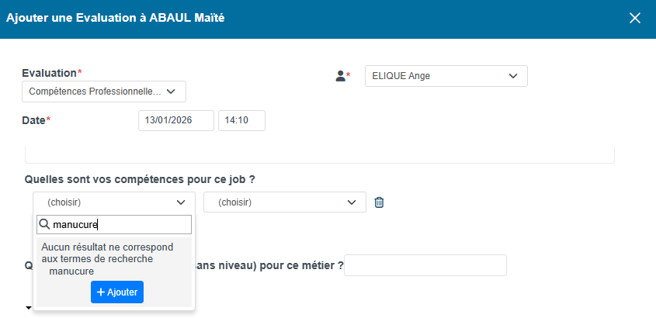Image resolution: width=656 pixels, height=318 pixels.
Task: Open the second (choisir) level dropdown
Action: [x=284, y=202]
